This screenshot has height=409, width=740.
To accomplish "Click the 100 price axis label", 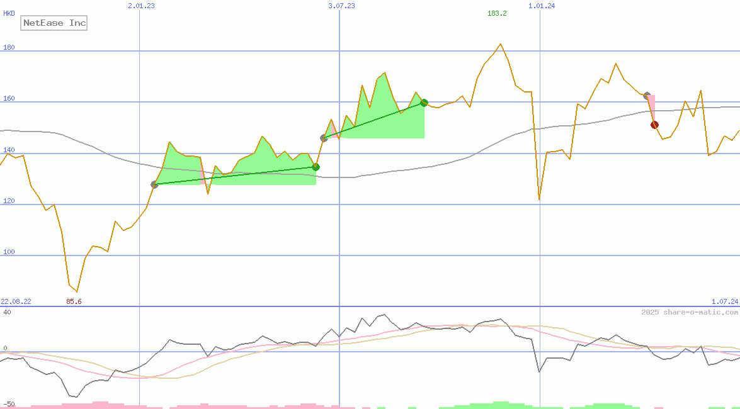I will [9, 252].
